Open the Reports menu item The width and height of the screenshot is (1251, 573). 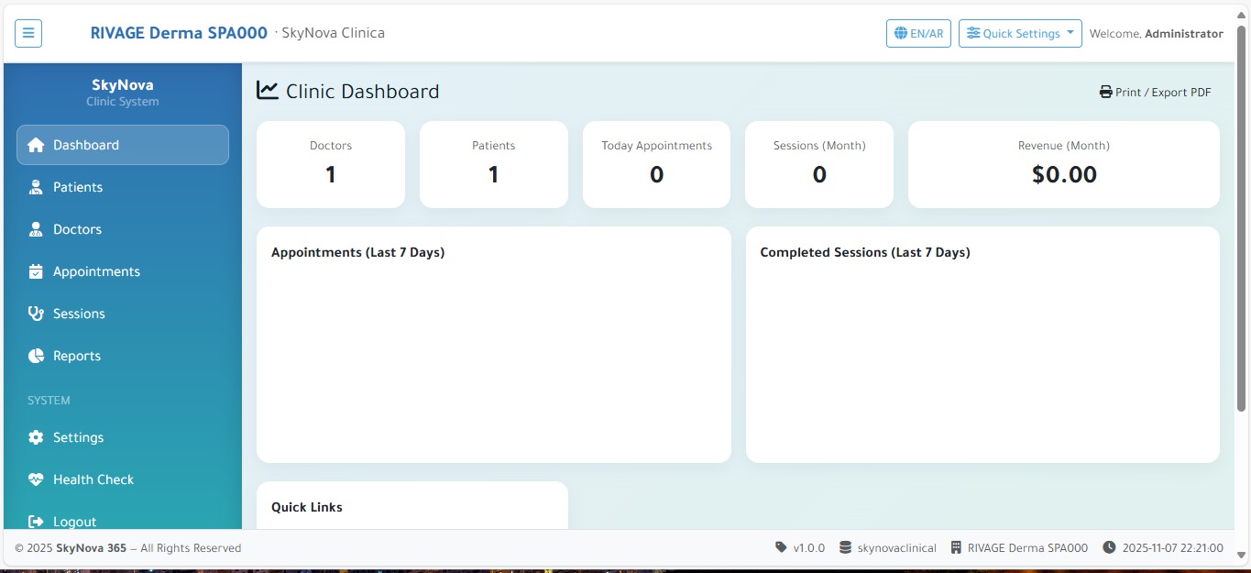[77, 356]
